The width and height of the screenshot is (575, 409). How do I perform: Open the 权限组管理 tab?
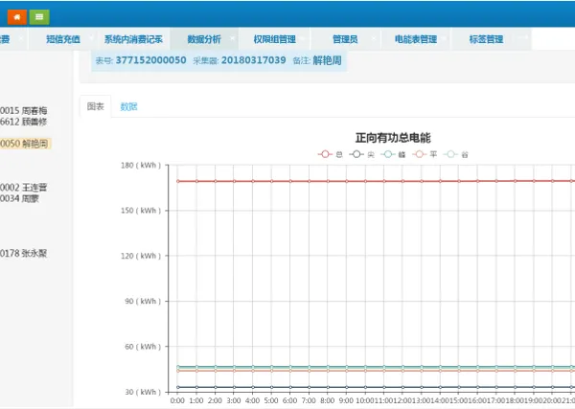click(x=275, y=39)
